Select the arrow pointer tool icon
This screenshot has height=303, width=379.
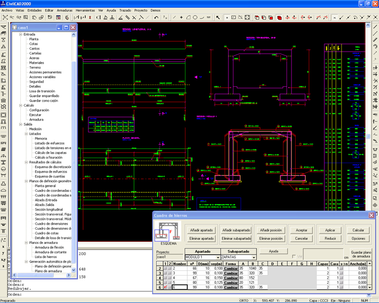click(218, 17)
